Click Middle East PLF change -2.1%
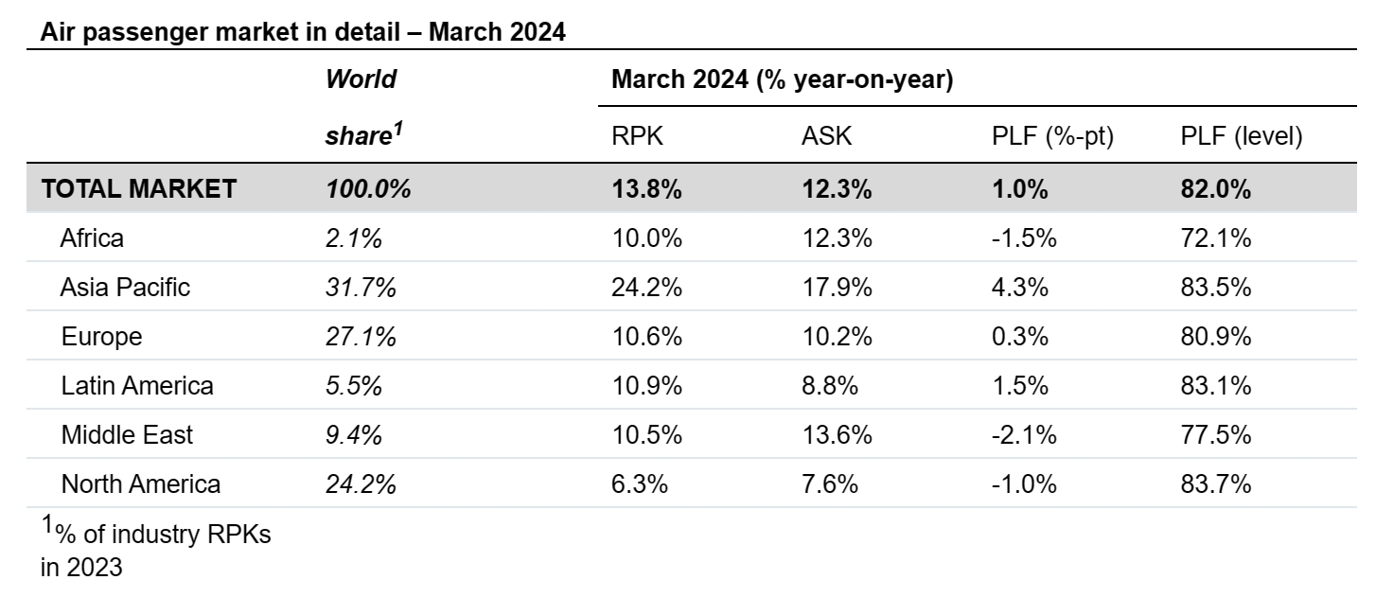Image resolution: width=1376 pixels, height=615 pixels. [1024, 435]
